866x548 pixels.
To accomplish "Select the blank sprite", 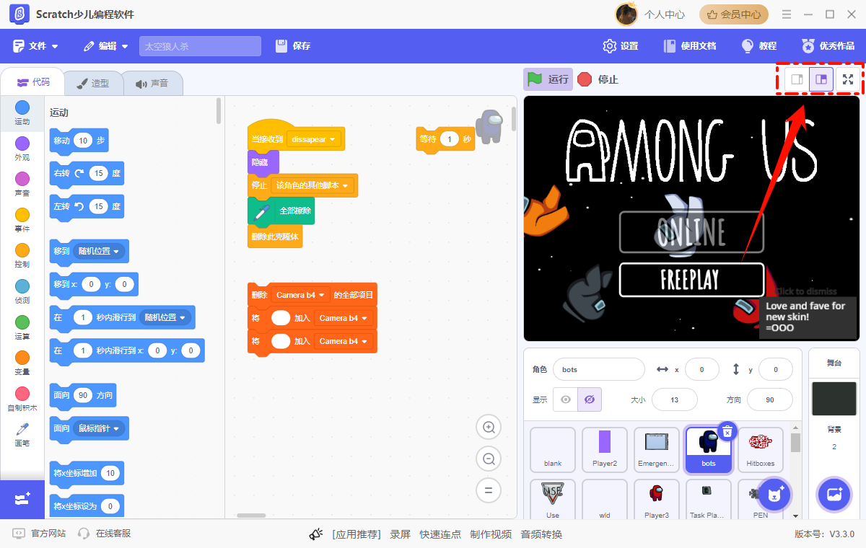I will pos(553,450).
